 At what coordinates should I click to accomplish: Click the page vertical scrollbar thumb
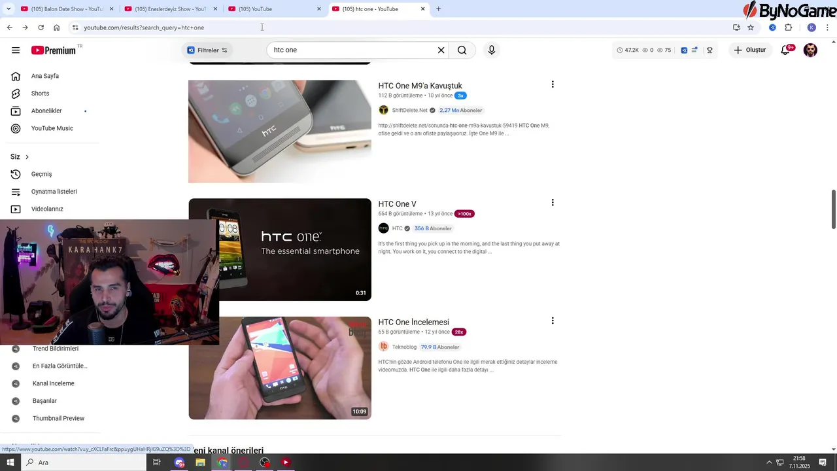834,209
